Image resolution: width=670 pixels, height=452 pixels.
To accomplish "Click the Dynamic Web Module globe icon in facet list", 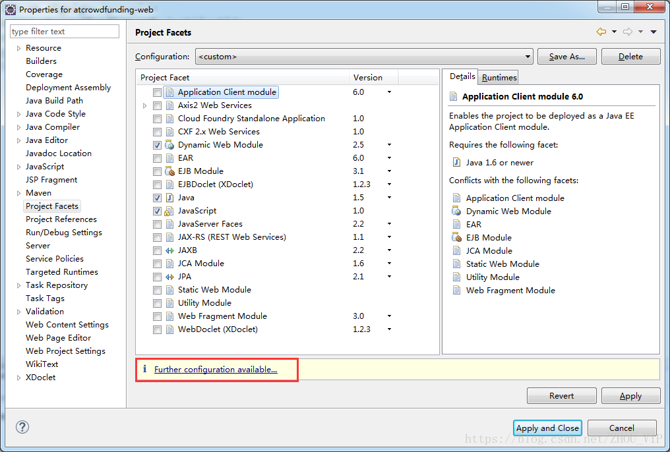I will point(169,145).
